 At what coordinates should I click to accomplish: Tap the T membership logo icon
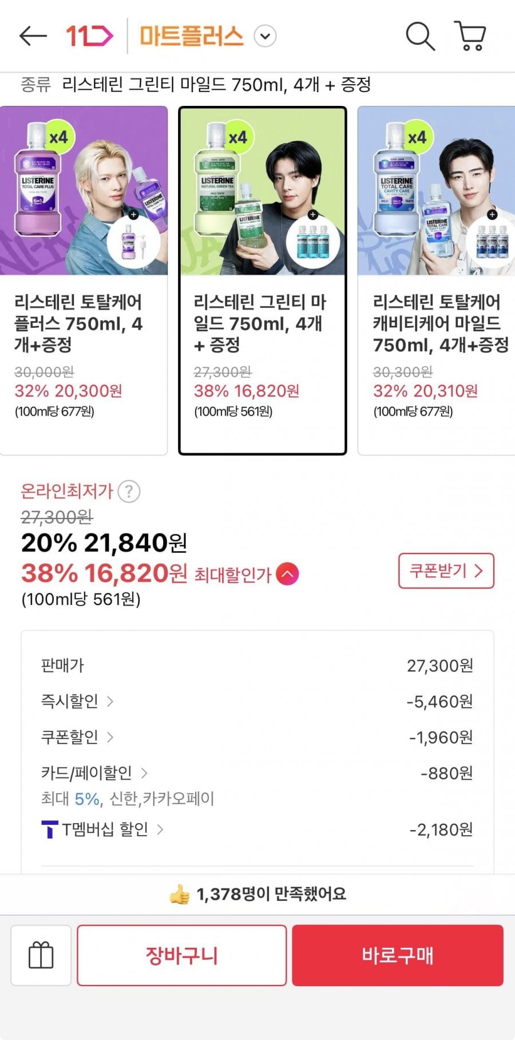click(50, 829)
